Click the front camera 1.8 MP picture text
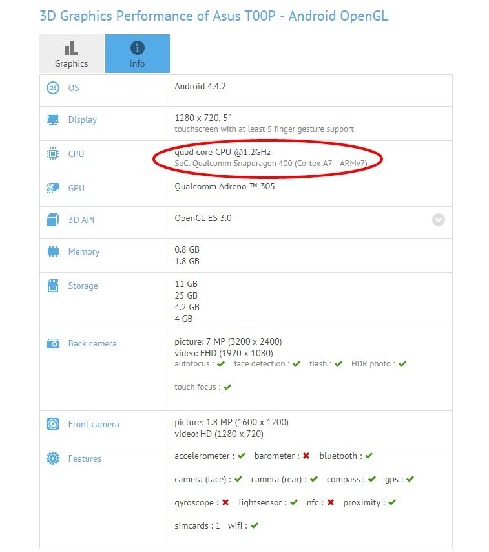 click(231, 423)
